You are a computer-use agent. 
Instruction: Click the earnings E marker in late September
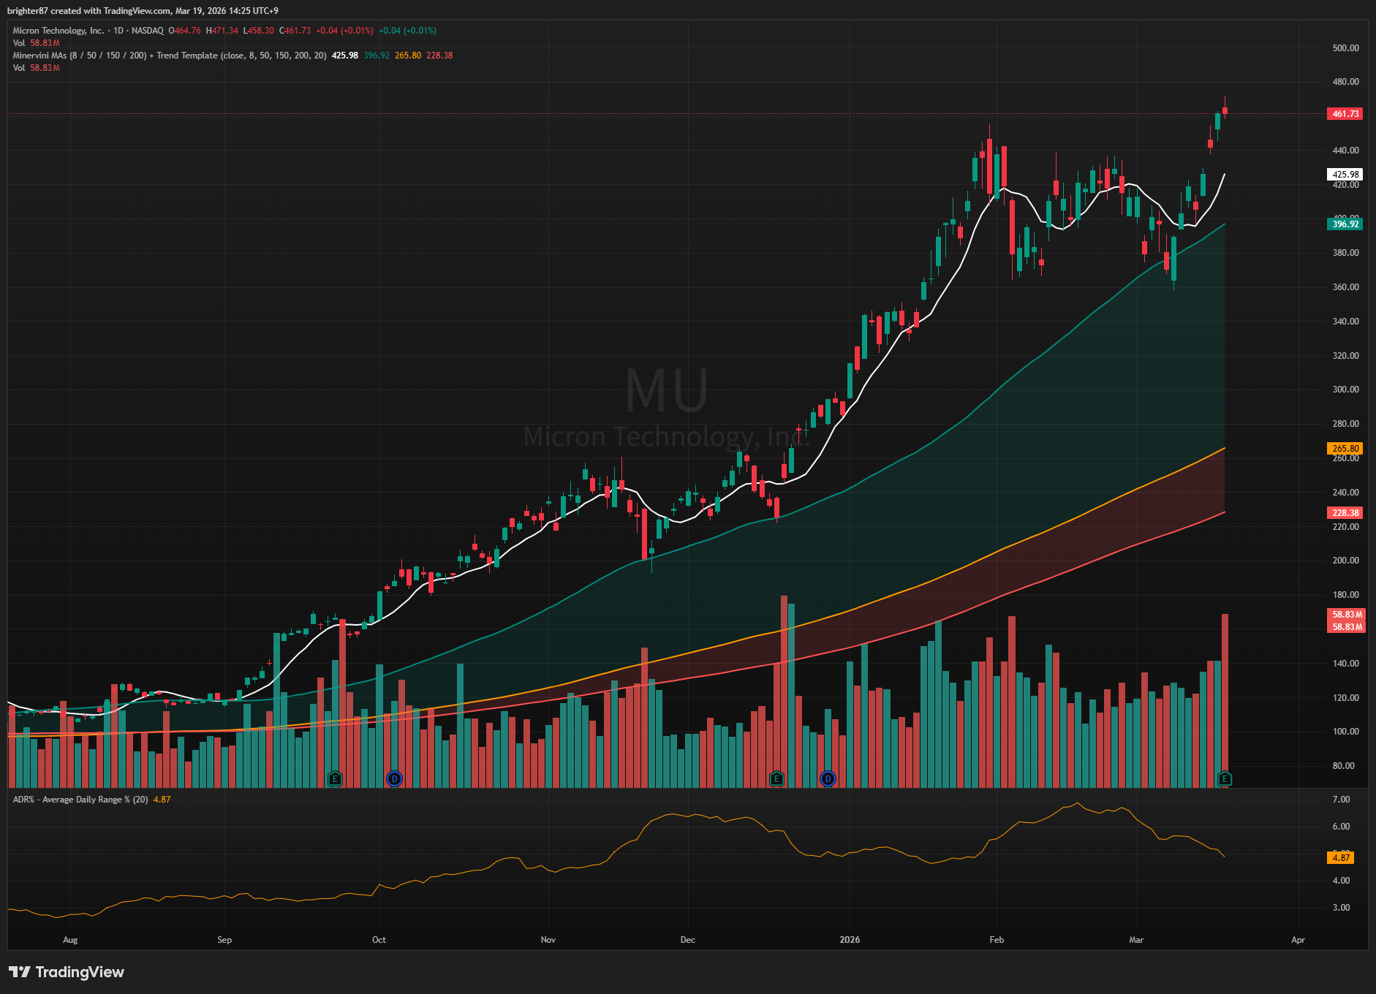pyautogui.click(x=335, y=778)
